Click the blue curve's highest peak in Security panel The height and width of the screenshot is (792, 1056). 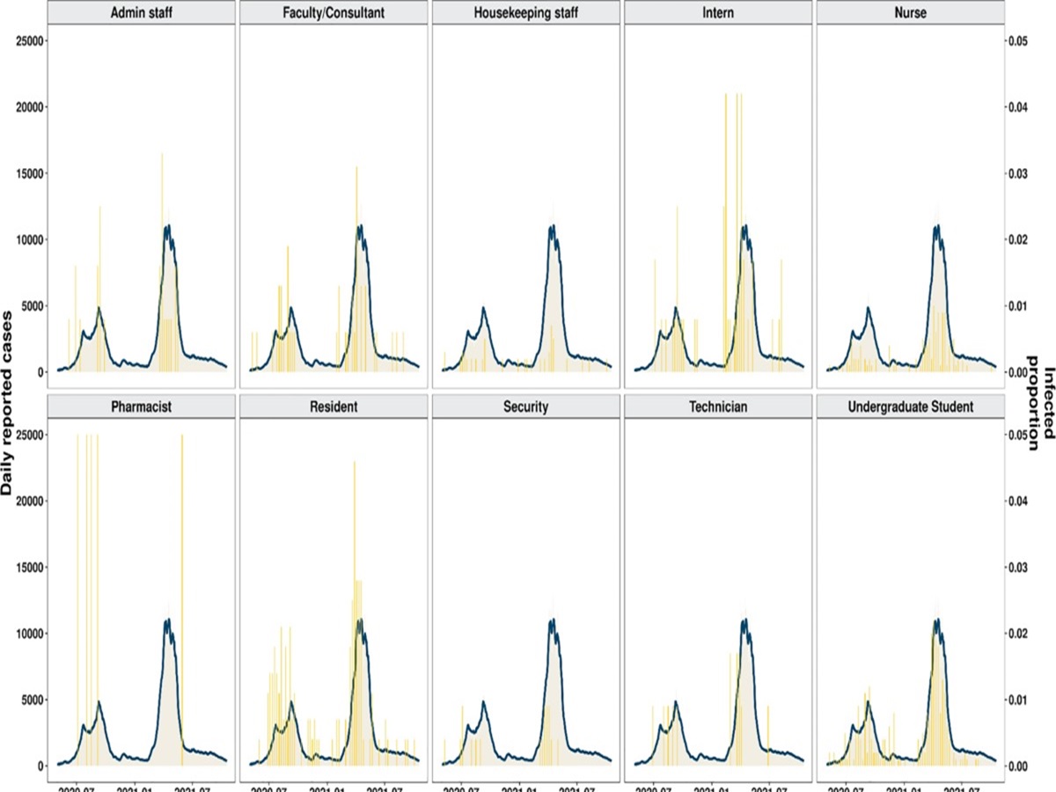(552, 620)
